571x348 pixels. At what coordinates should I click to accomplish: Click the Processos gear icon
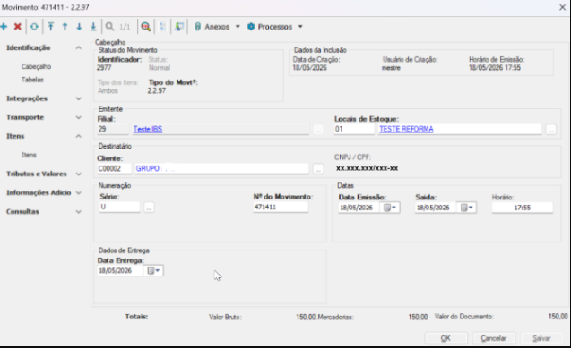point(251,27)
